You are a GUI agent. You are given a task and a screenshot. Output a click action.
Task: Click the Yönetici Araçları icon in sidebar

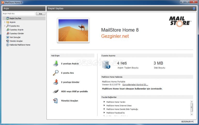pyautogui.click(x=7, y=41)
